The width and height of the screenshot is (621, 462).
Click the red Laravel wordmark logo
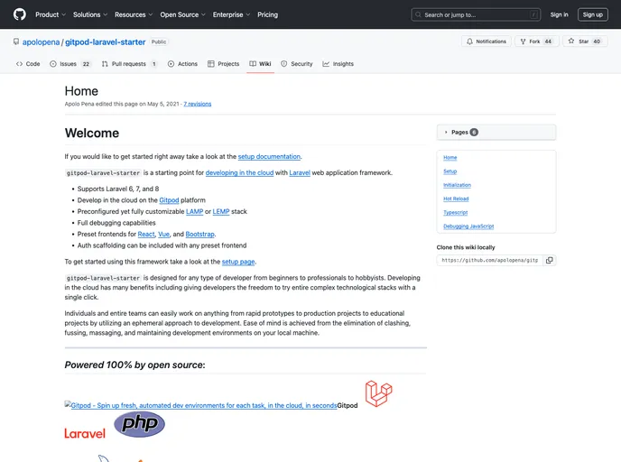pyautogui.click(x=85, y=434)
